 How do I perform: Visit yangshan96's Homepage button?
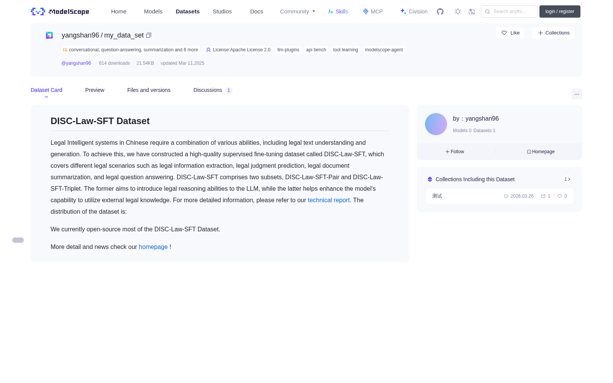[x=541, y=152]
